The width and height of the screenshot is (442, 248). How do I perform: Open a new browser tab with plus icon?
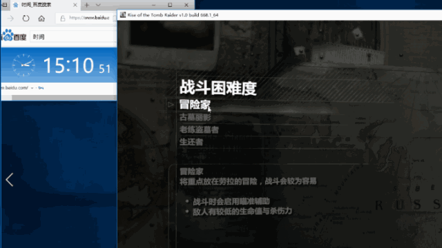coord(87,5)
